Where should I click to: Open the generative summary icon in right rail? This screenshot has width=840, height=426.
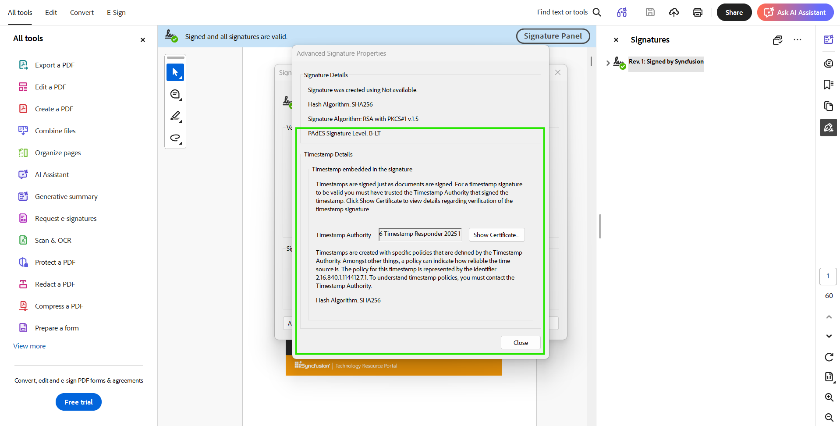point(828,39)
